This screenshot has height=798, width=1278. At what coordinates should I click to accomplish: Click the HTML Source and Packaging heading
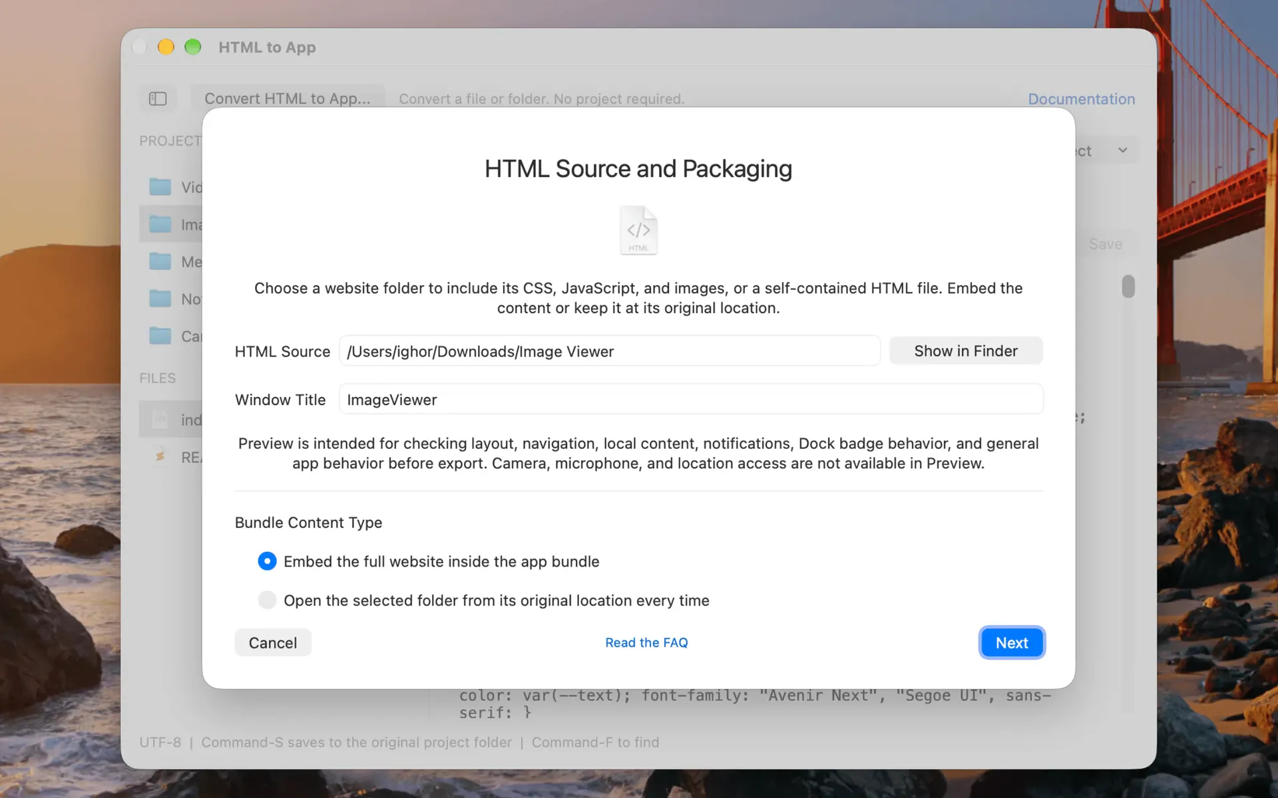638,169
